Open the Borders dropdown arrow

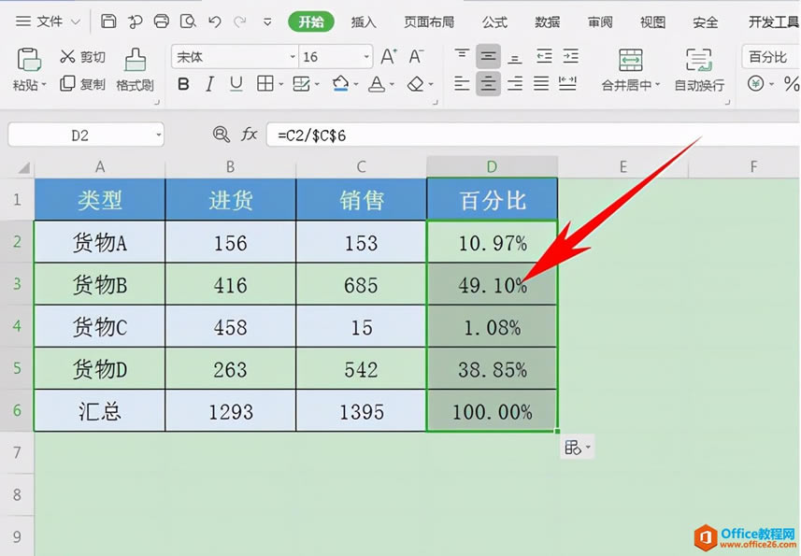click(281, 84)
